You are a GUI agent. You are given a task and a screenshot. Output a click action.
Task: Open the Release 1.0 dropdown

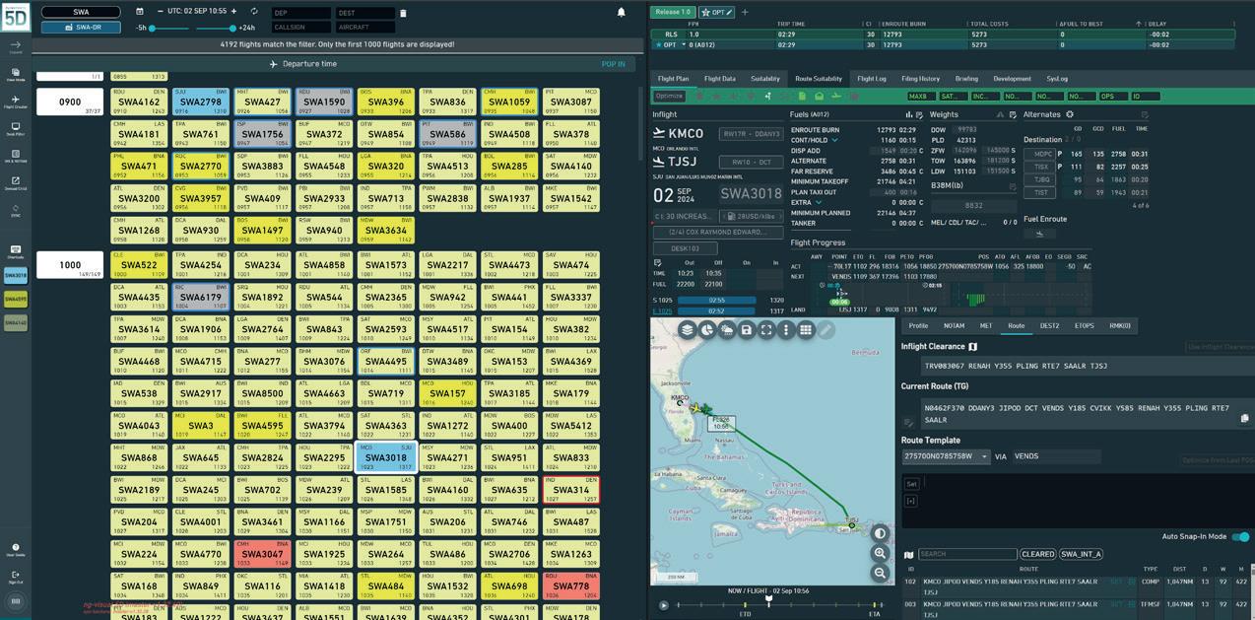tap(674, 12)
